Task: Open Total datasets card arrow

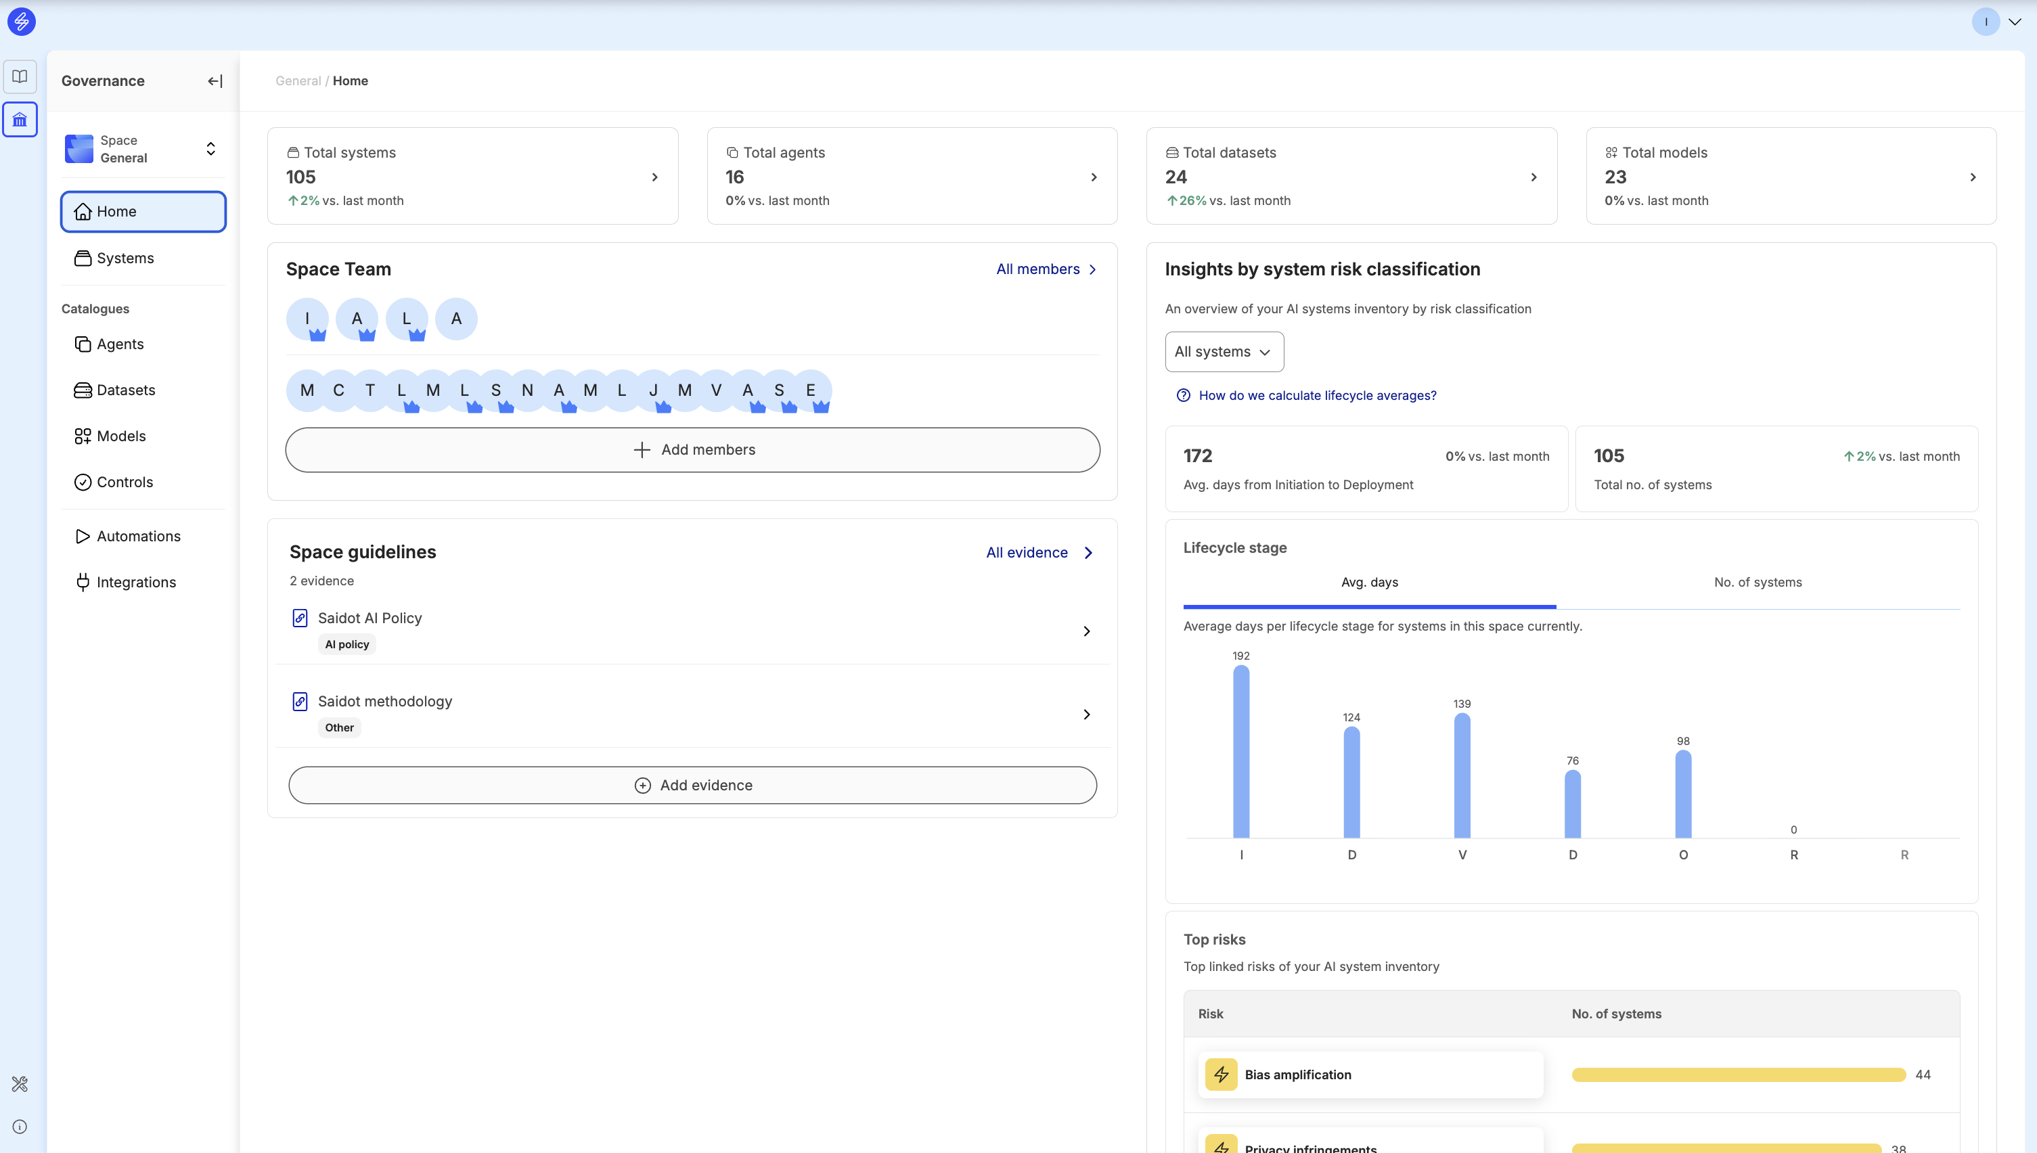Action: (1534, 177)
